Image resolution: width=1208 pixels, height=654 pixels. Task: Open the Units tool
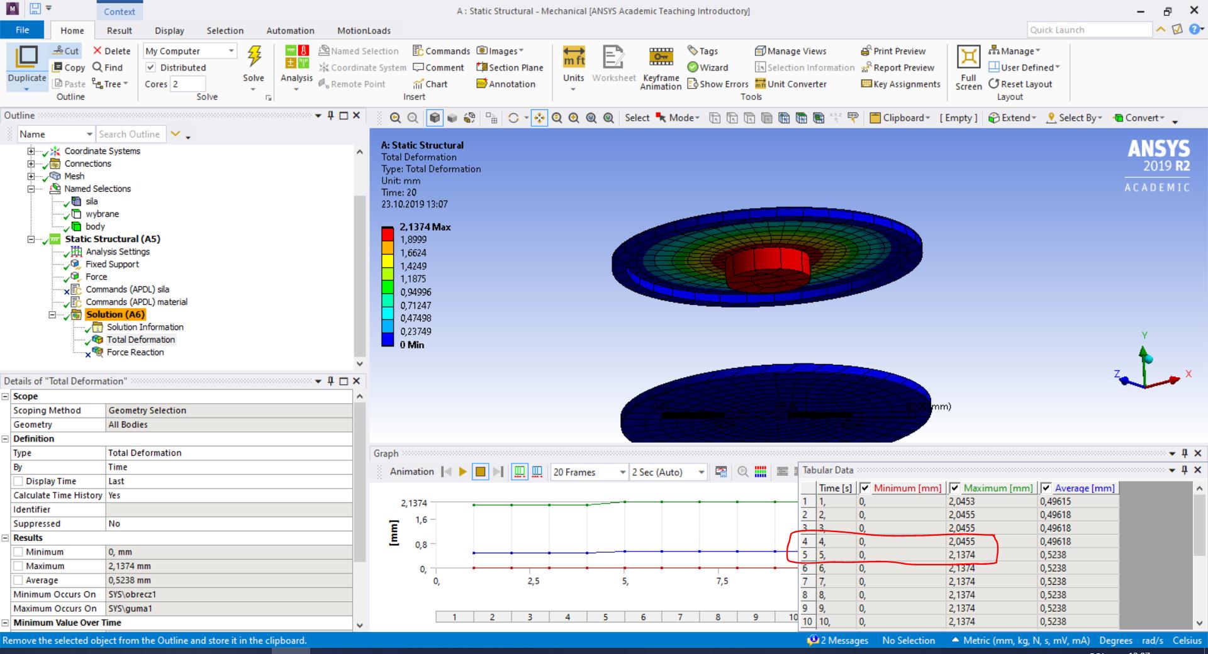[573, 58]
